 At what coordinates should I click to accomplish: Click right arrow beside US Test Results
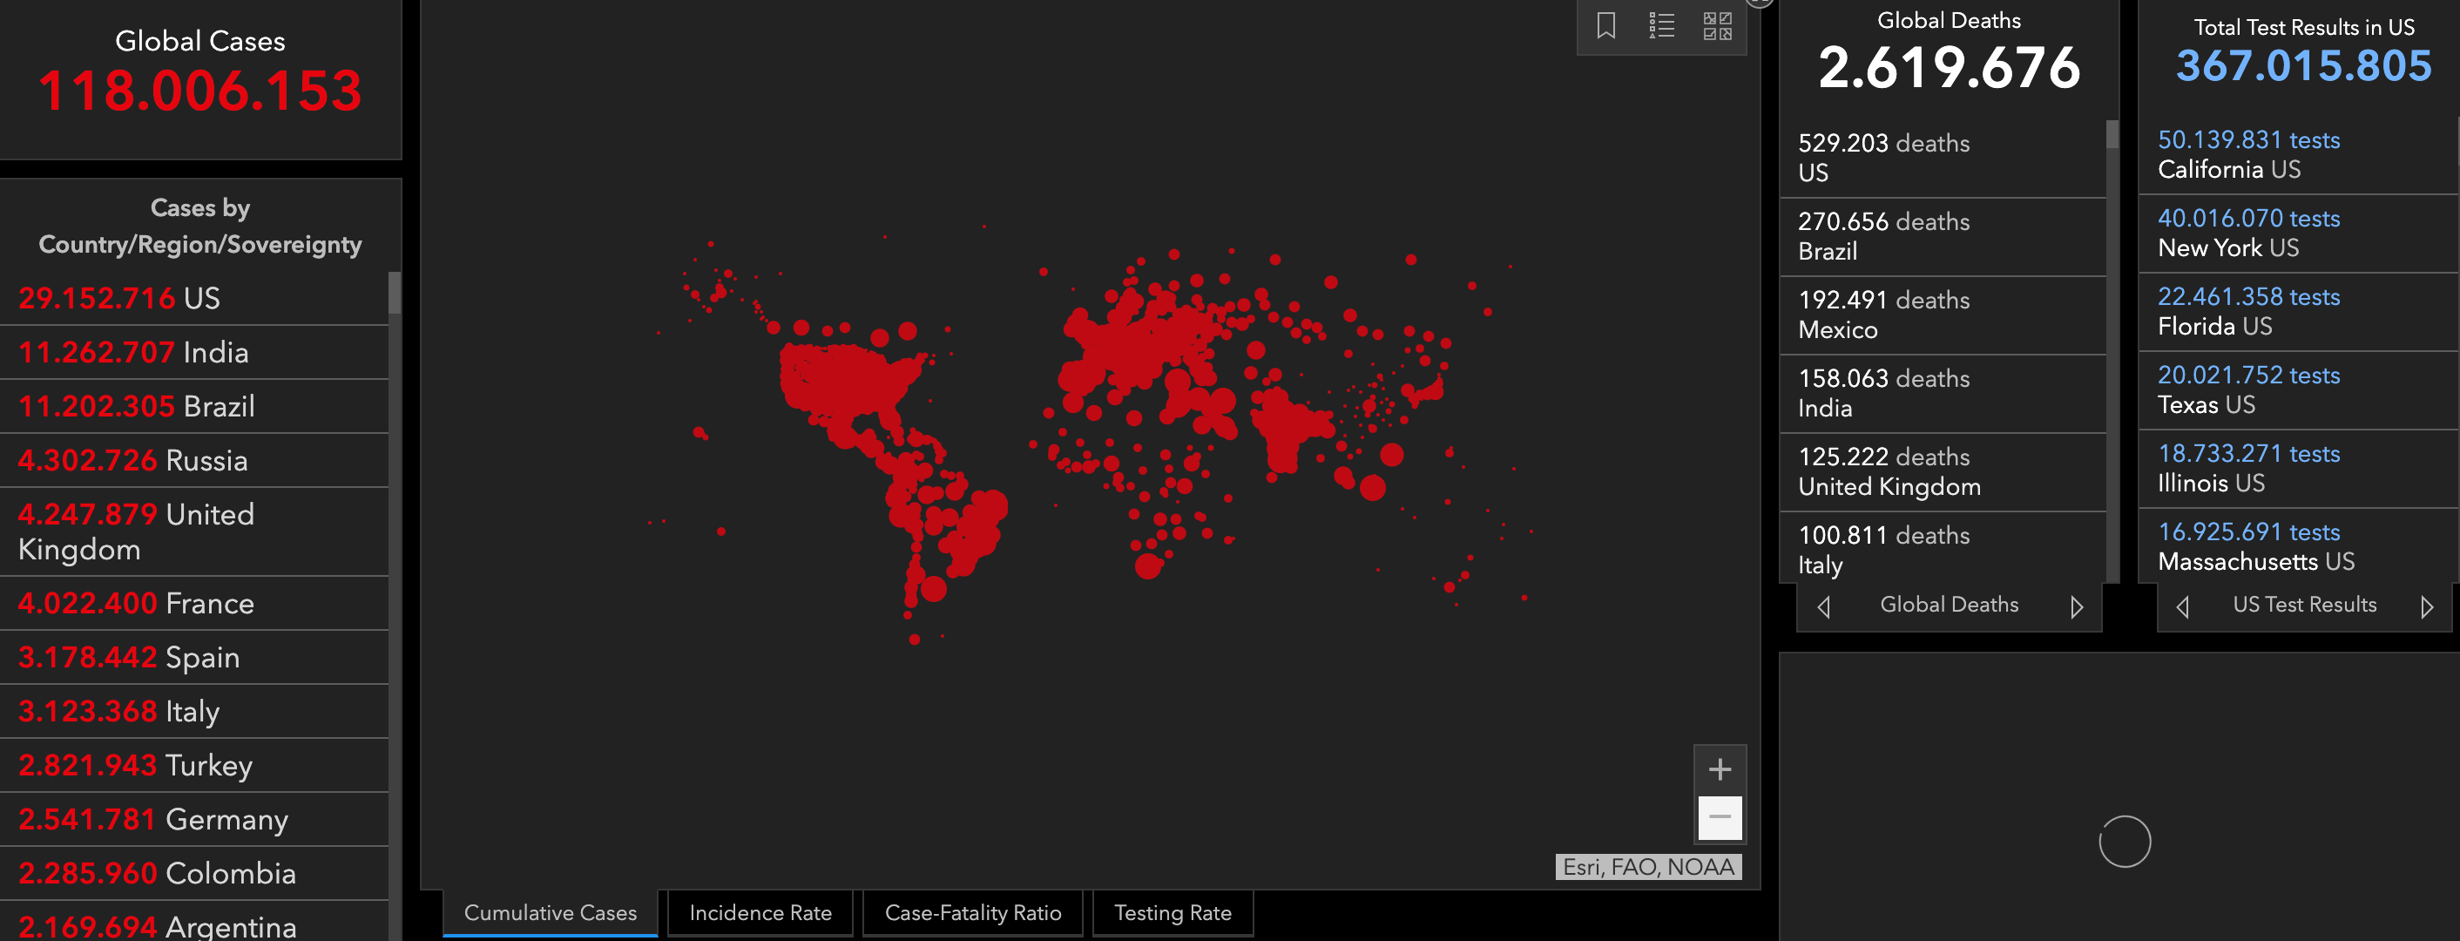click(2427, 606)
